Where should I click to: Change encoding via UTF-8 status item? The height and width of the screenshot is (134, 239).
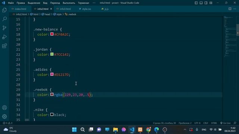(x=197, y=123)
